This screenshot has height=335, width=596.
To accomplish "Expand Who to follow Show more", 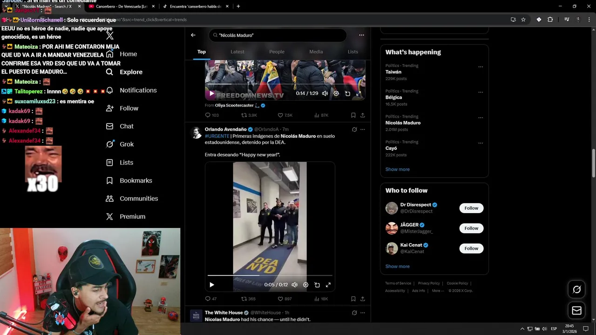I will pos(398,266).
